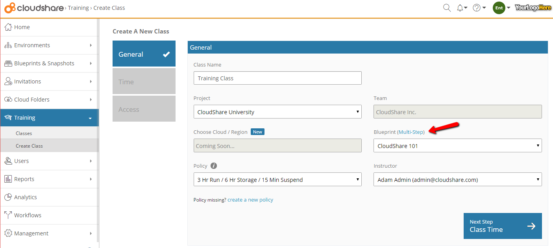The height and width of the screenshot is (248, 553).
Task: Click the Reports chart icon
Action: pyautogui.click(x=8, y=179)
